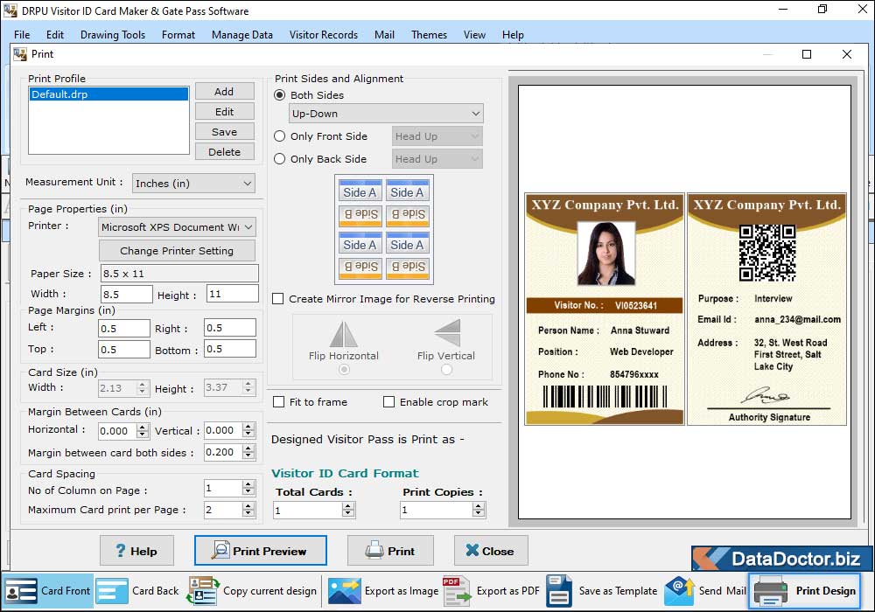The width and height of the screenshot is (875, 612).
Task: Enable Fit to frame checkbox
Action: 278,402
